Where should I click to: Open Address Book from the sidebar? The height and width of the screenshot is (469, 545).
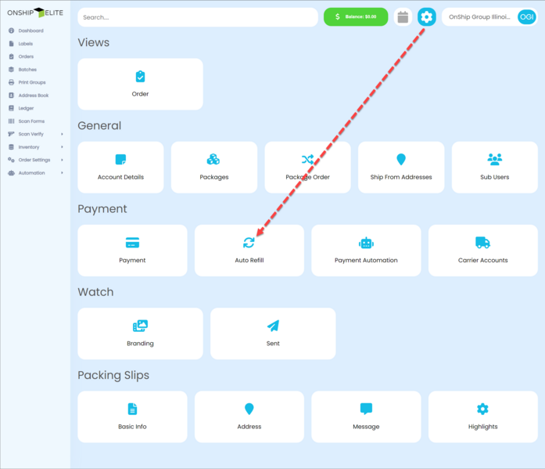pos(33,96)
